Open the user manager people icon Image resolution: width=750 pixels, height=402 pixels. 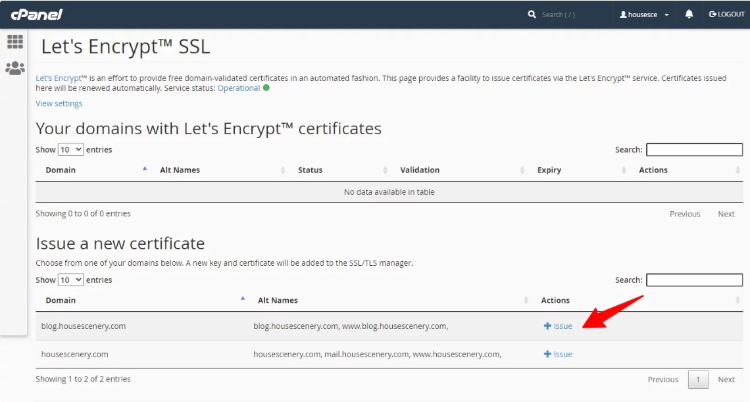(14, 68)
